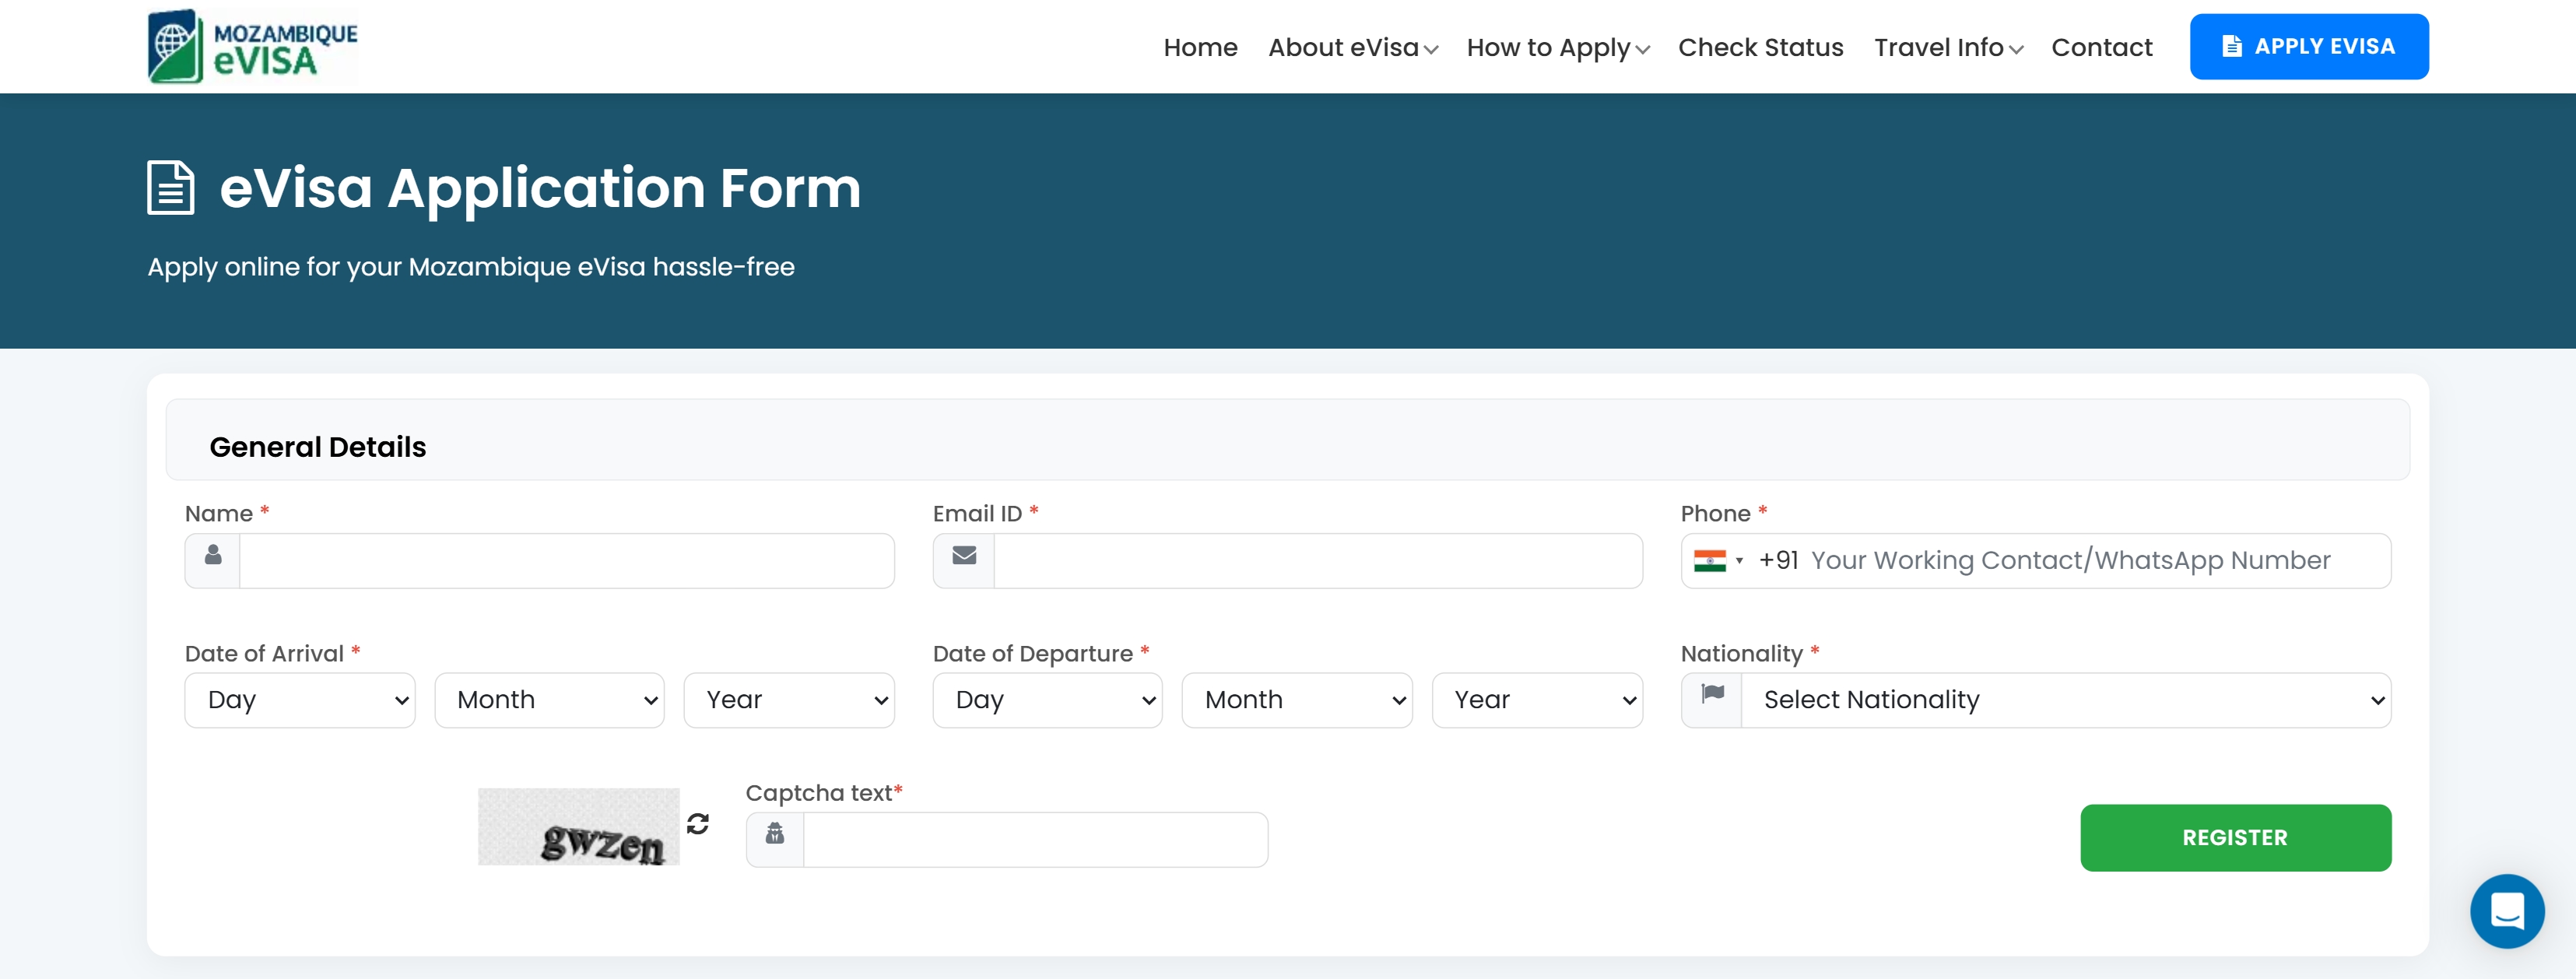Click the Mozambique eVisa logo

pyautogui.click(x=252, y=46)
